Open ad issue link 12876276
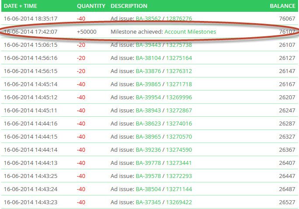 (x=179, y=18)
